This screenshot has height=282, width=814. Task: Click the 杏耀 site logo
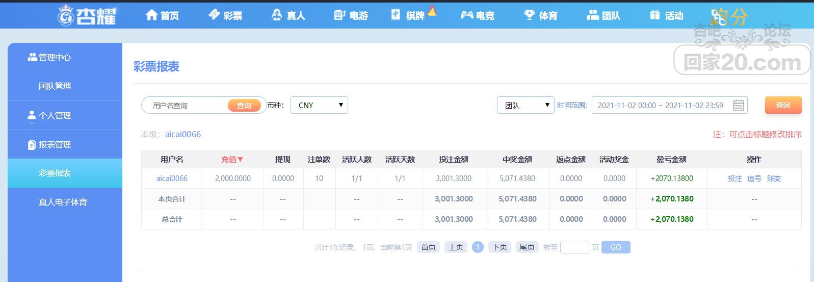tap(87, 15)
